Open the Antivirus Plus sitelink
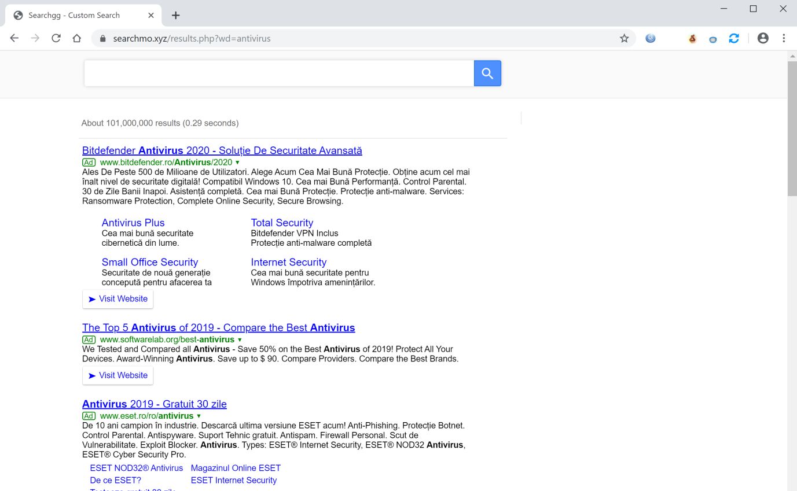797x491 pixels. point(133,223)
